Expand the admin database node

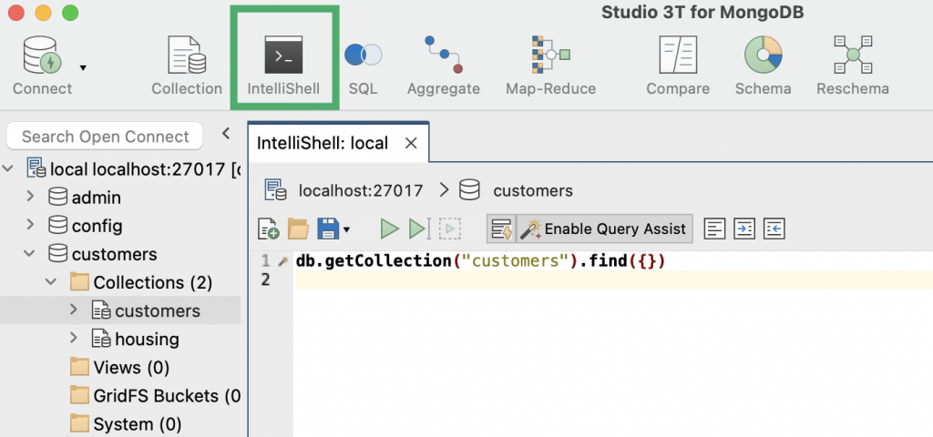pyautogui.click(x=30, y=198)
